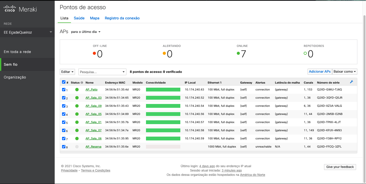Click the green Online status indicator
The width and height of the screenshot is (366, 184).
coord(238,53)
